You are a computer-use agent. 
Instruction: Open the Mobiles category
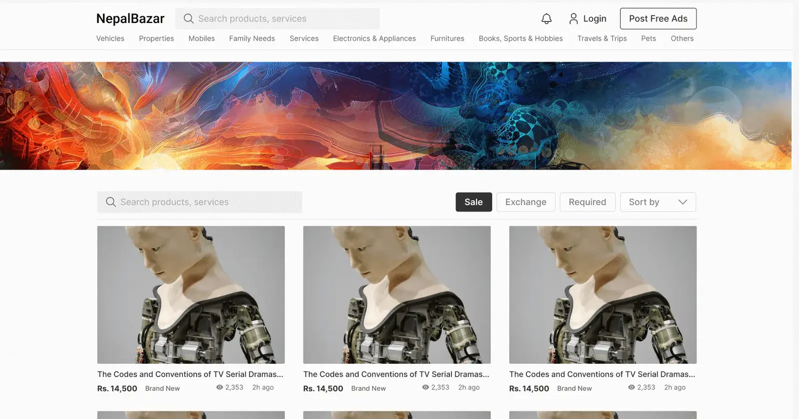point(202,38)
